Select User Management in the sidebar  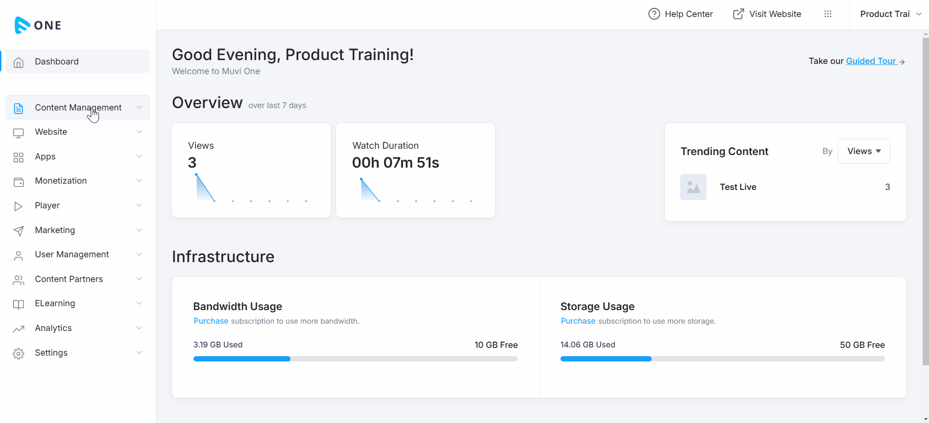point(72,254)
